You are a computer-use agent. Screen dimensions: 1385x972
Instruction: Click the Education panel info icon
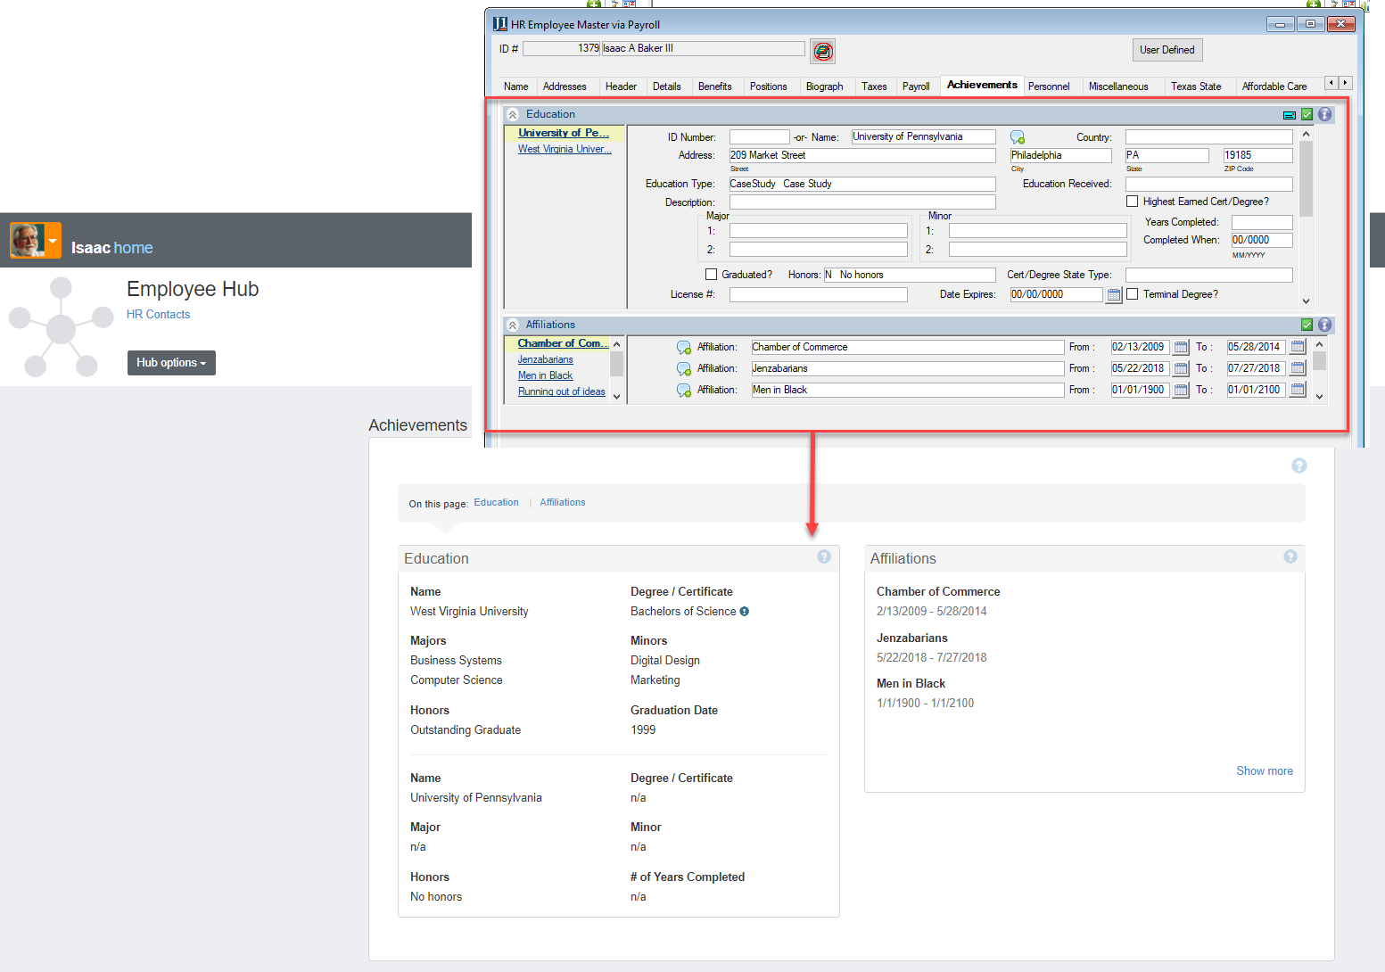(1324, 114)
